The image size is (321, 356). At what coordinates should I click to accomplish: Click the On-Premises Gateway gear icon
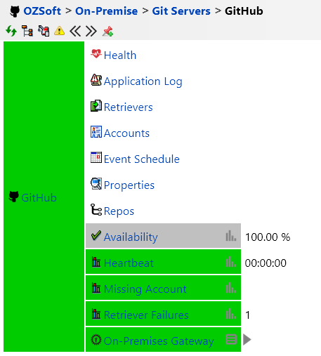pyautogui.click(x=96, y=340)
